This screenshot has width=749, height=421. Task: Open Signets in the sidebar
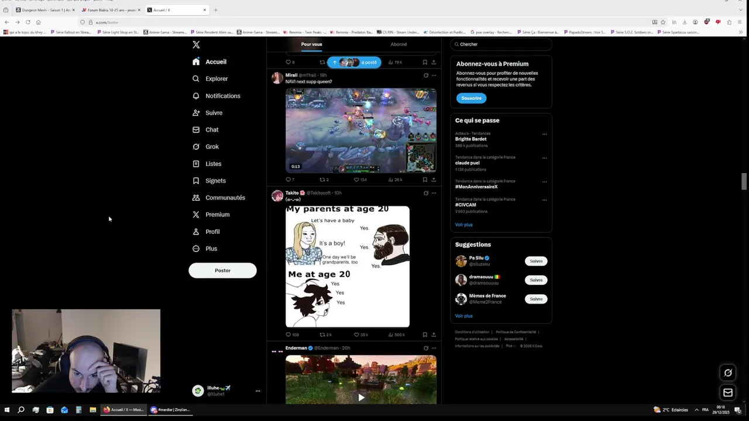pyautogui.click(x=209, y=181)
